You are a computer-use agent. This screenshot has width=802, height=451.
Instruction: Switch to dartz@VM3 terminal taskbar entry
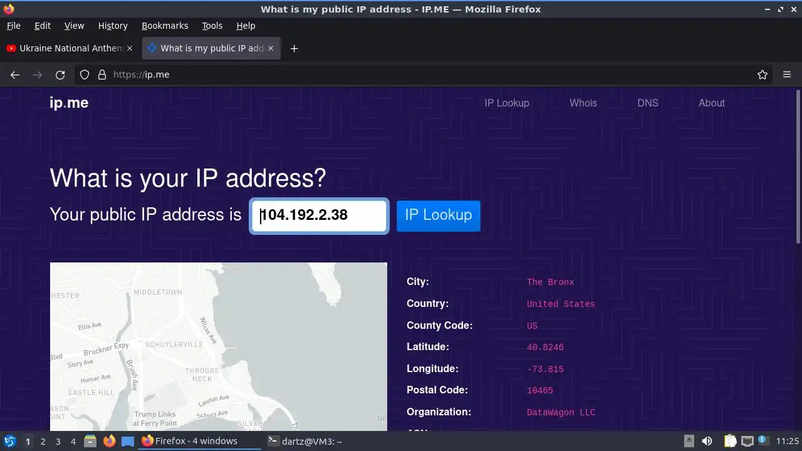[x=305, y=441]
